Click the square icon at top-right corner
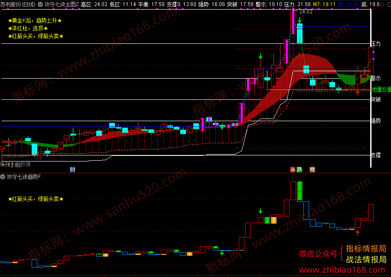Viewport: 391px width, 277px height. (x=389, y=4)
